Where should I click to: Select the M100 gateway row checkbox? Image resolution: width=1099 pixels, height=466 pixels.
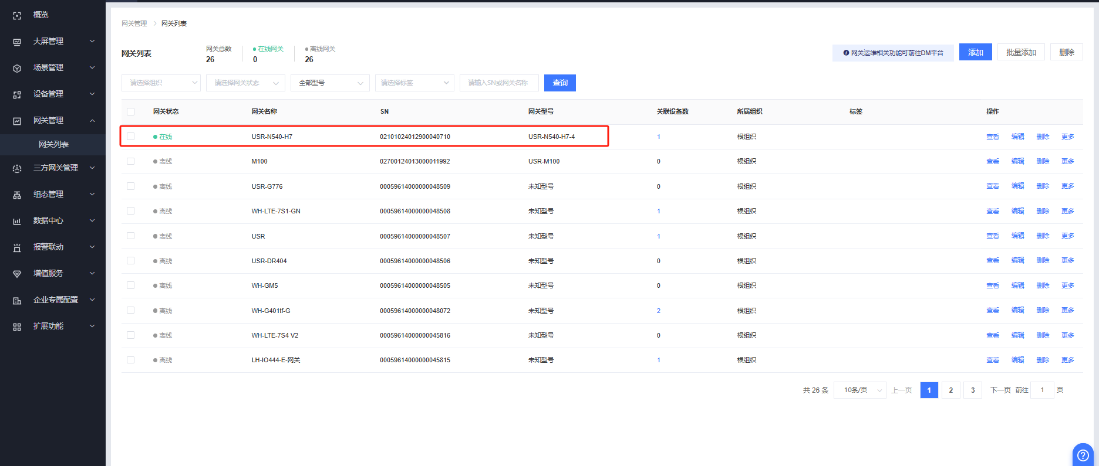point(130,161)
